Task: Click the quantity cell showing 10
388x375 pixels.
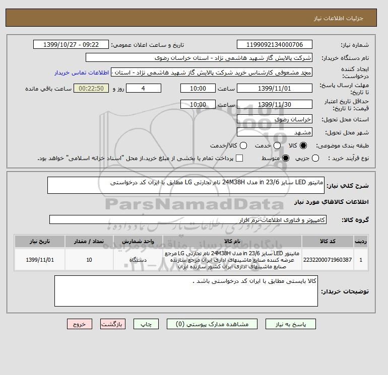Action: [89, 260]
